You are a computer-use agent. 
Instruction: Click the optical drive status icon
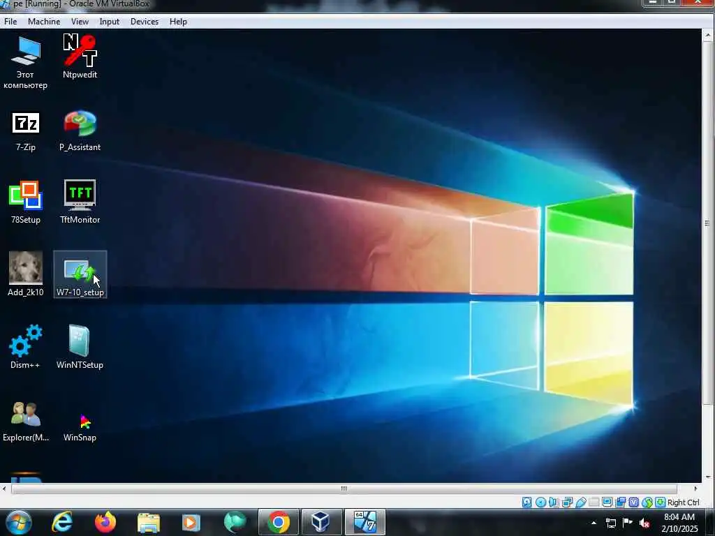point(540,502)
